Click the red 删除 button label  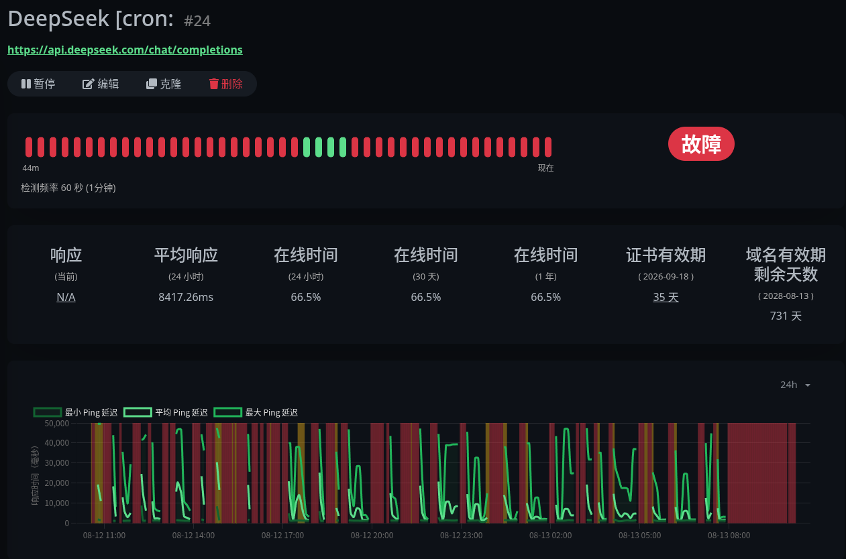[232, 84]
